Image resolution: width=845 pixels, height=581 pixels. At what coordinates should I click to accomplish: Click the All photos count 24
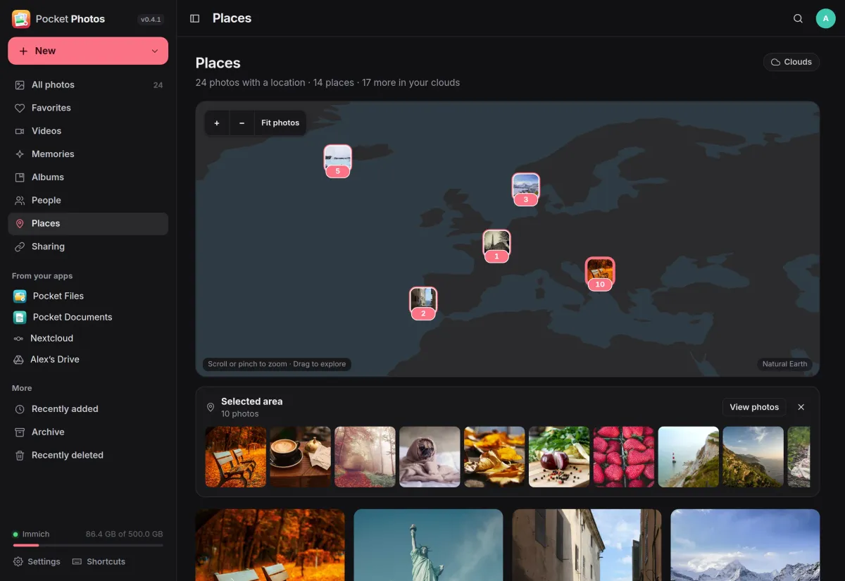158,85
